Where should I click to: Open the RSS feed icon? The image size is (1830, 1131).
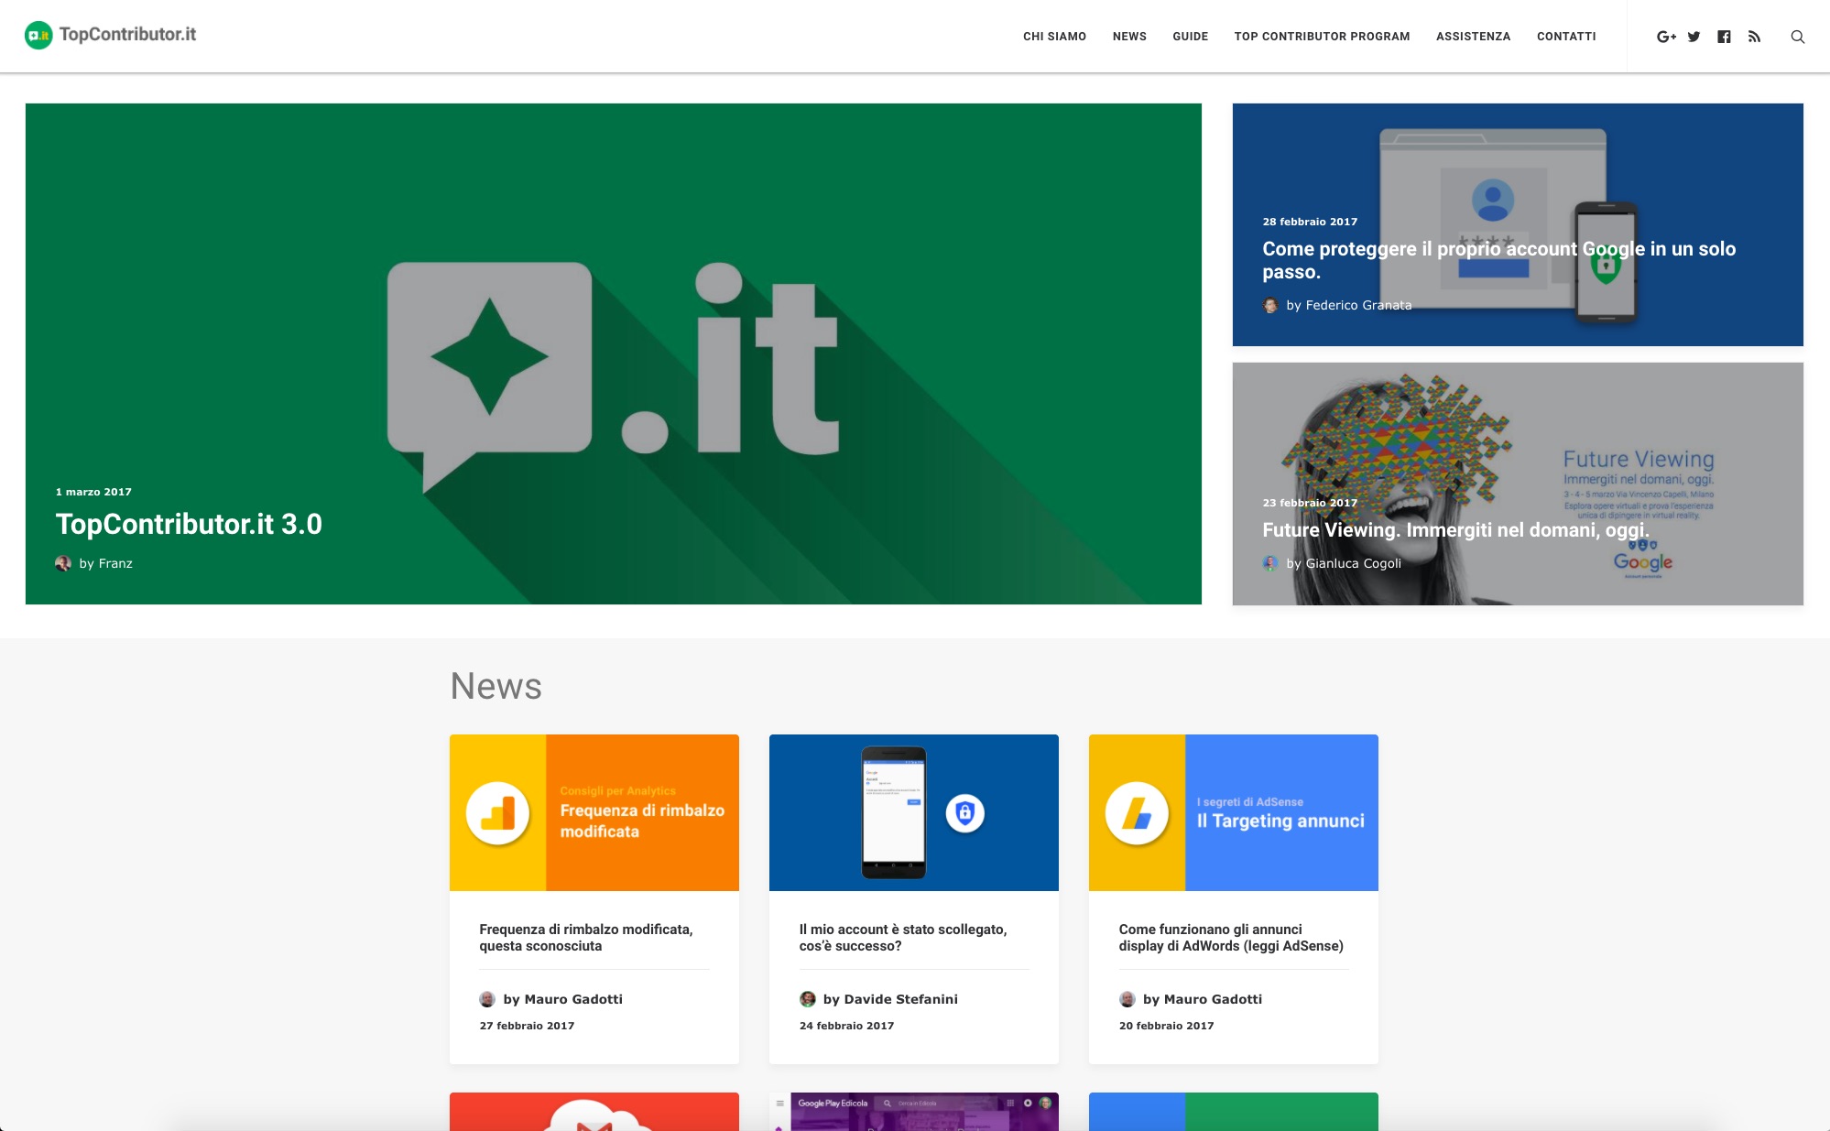coord(1754,37)
